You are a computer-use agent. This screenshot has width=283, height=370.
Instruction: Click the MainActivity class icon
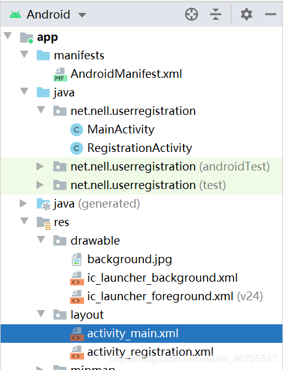(x=77, y=130)
